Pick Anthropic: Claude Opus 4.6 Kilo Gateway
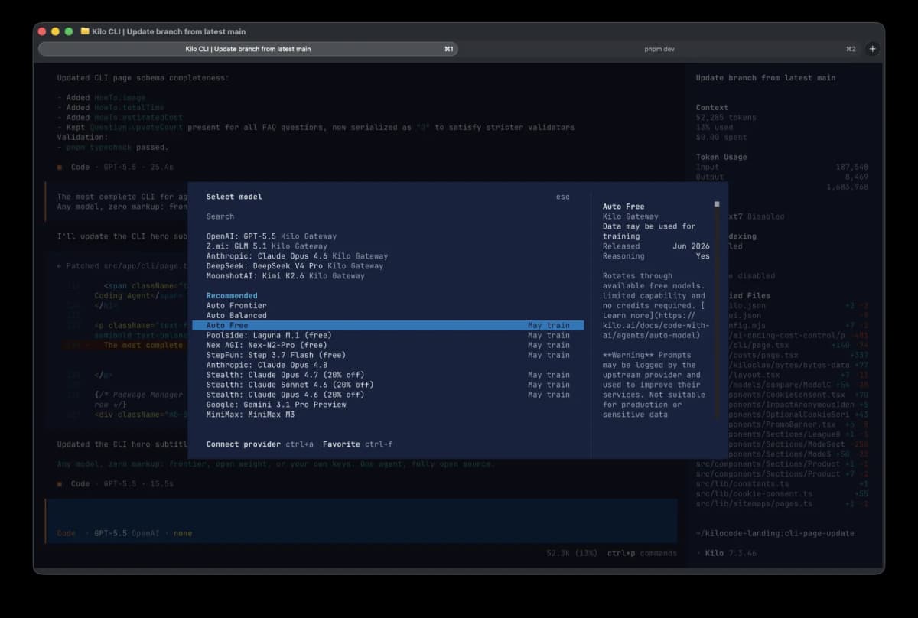The image size is (918, 618). coord(297,256)
